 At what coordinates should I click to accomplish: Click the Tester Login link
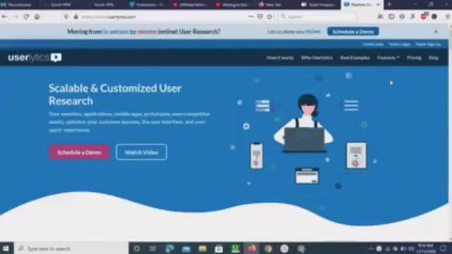(x=400, y=44)
